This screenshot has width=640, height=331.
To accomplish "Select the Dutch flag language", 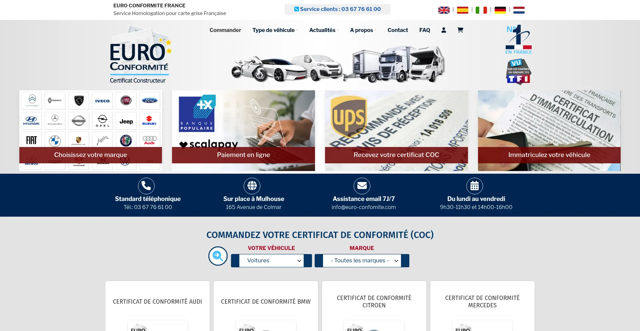I will (519, 10).
